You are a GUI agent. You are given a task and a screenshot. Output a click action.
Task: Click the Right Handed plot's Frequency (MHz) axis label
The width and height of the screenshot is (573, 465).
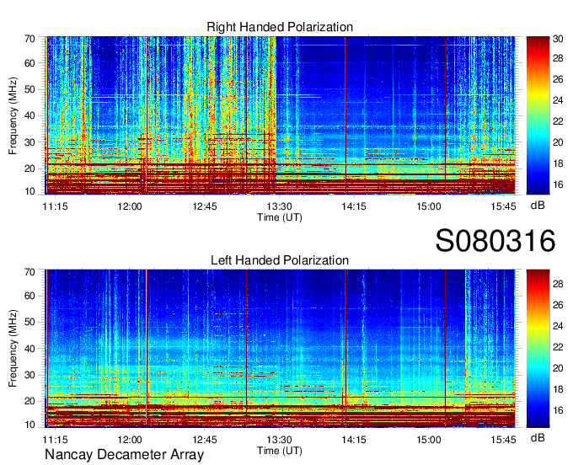coord(13,115)
